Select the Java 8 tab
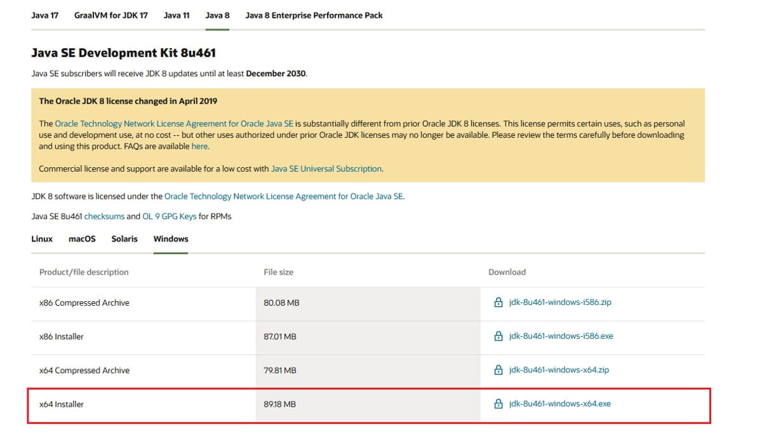Screen dimensions: 762x434 pyautogui.click(x=217, y=15)
